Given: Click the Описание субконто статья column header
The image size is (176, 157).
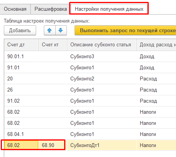Looking at the screenshot, I should coord(102,45).
